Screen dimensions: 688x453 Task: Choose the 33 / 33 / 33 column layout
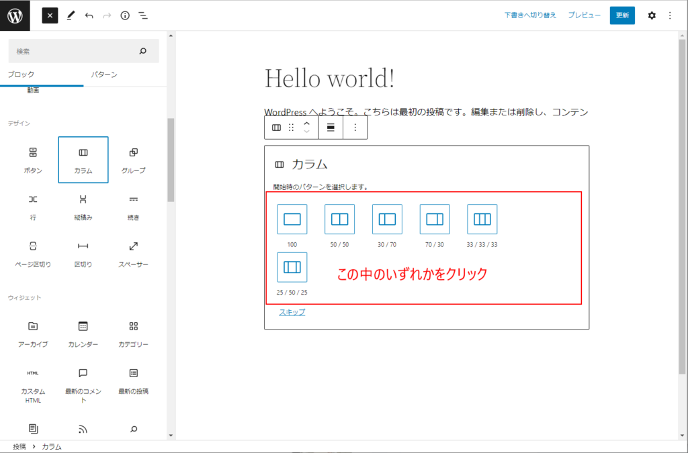(482, 219)
